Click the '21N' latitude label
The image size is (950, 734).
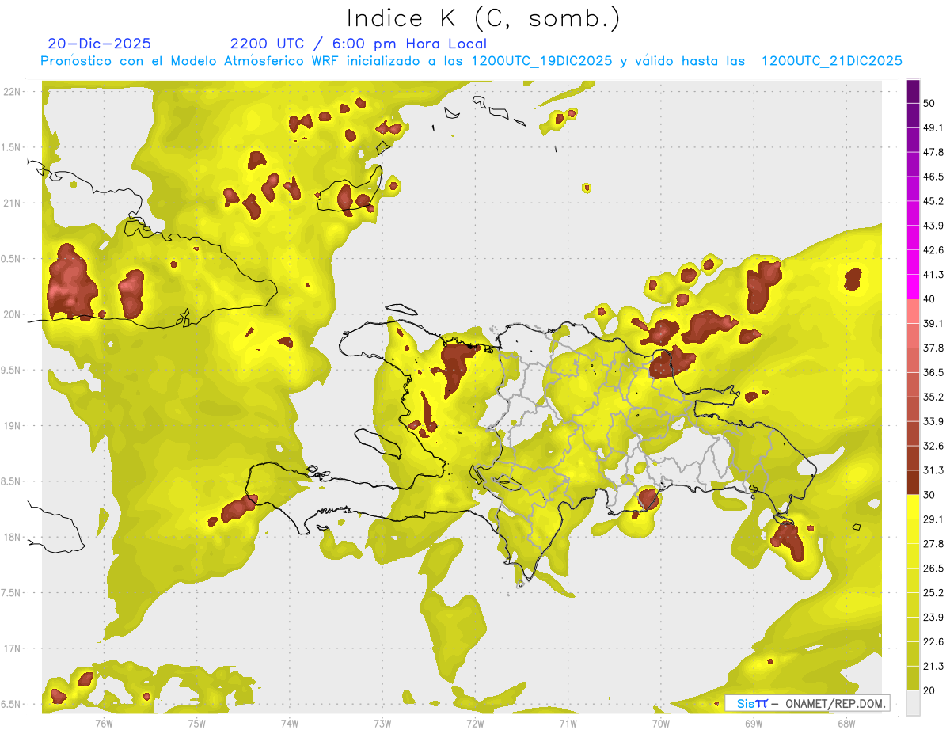(13, 203)
